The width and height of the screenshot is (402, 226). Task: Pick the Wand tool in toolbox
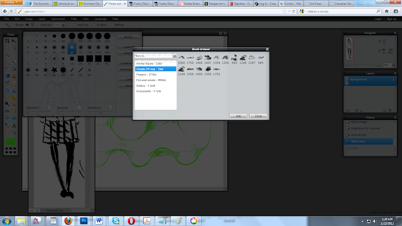point(7,55)
